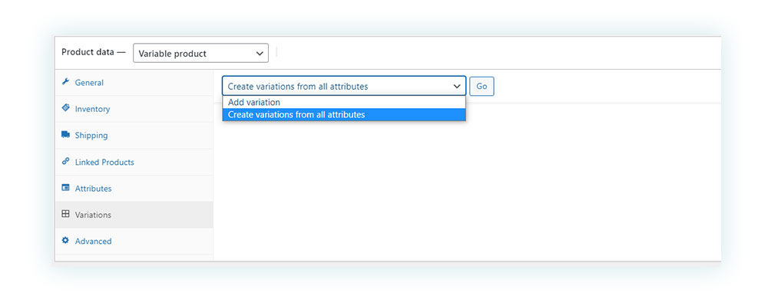This screenshot has height=296, width=768.
Task: Select the Variations tab
Action: pos(134,215)
